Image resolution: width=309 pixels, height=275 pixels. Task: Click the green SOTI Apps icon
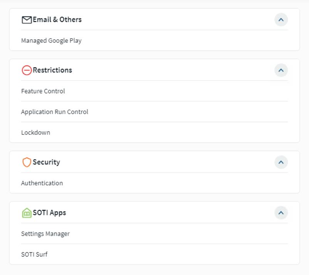(27, 213)
